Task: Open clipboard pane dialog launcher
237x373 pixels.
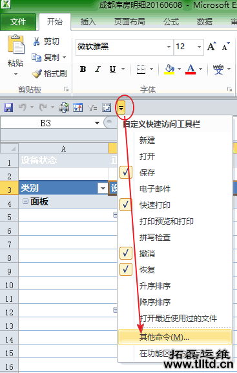Action: click(x=66, y=89)
